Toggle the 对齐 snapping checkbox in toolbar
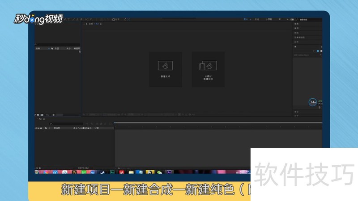Screen dimensions: 358x201 [x=114, y=20]
